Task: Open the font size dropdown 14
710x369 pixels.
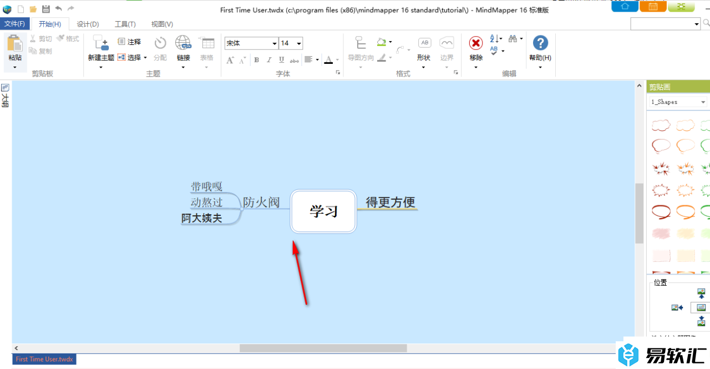Action: point(299,43)
